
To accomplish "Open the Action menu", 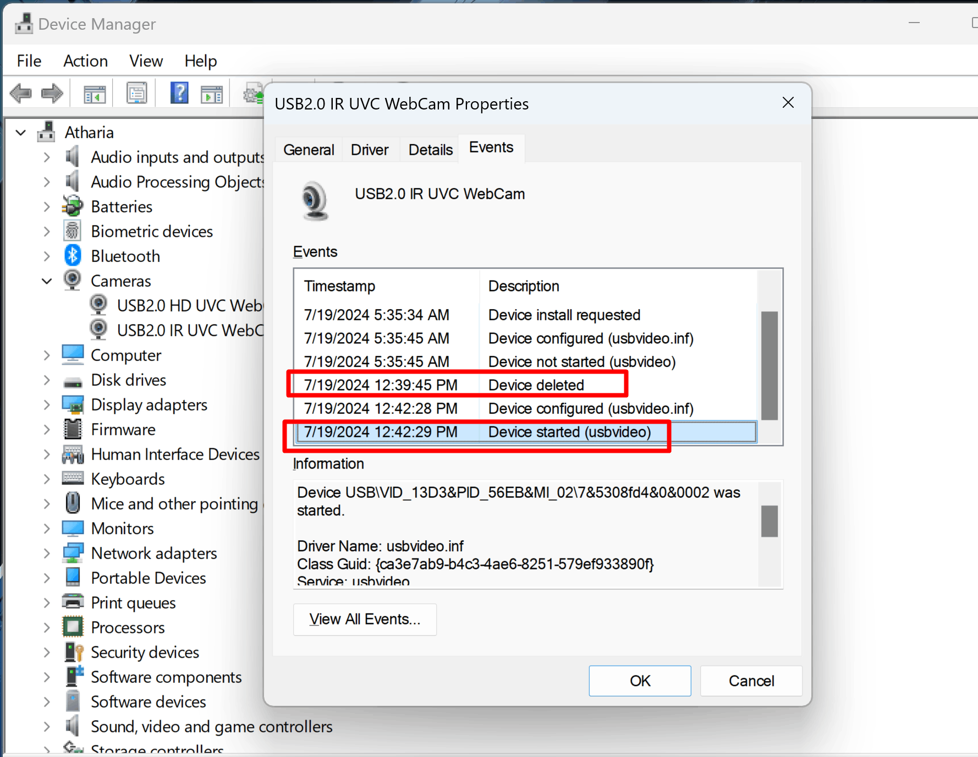I will (x=85, y=61).
